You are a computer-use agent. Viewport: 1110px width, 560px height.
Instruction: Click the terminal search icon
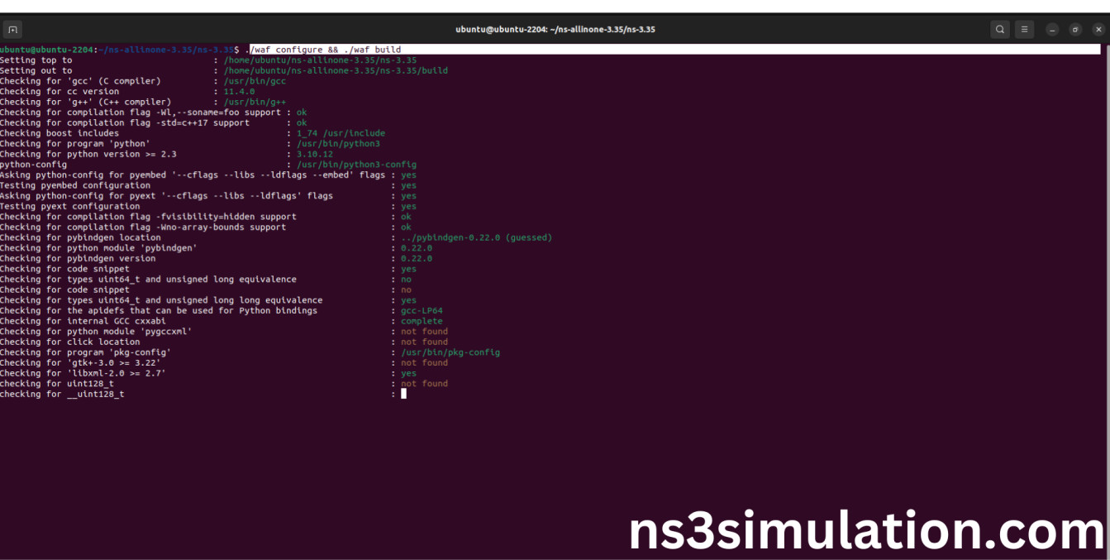point(1000,30)
